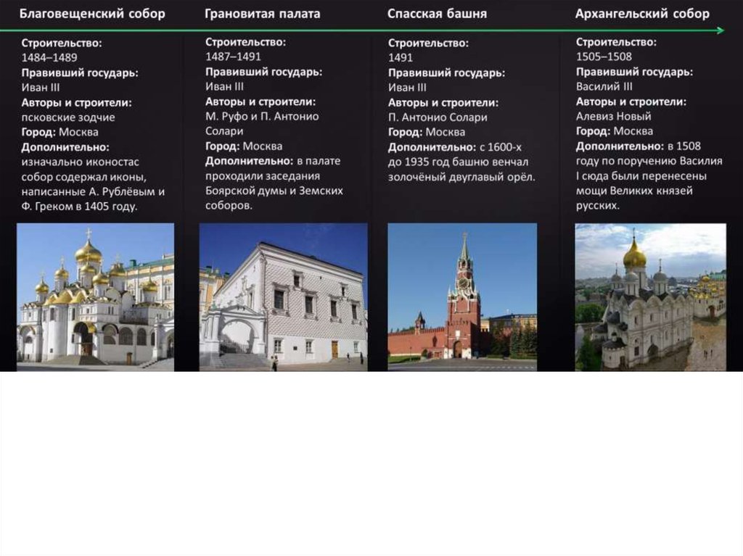Image resolution: width=743 pixels, height=556 pixels.
Task: Click builders line М. Руфо и П. Антонио
Action: (262, 116)
